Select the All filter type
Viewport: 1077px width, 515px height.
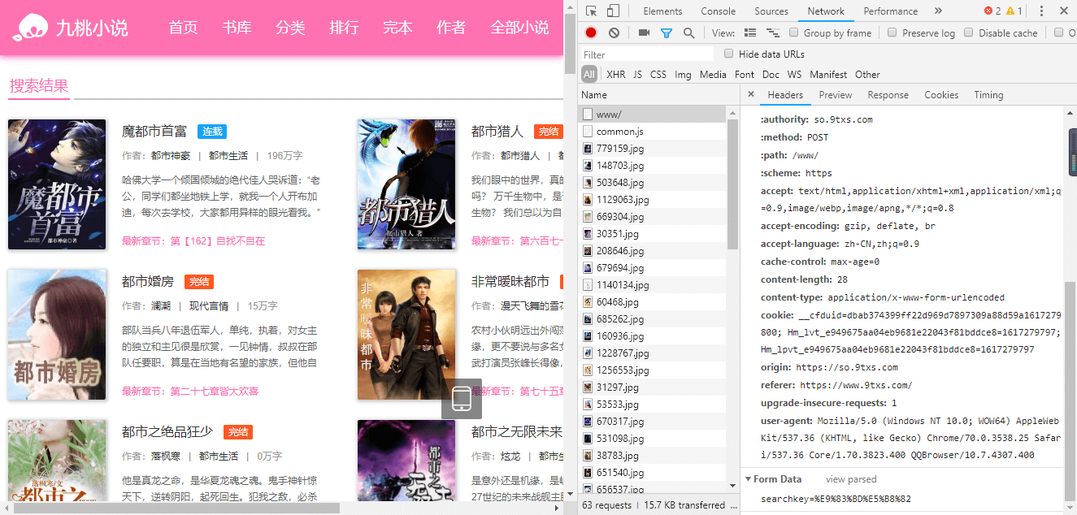point(589,75)
